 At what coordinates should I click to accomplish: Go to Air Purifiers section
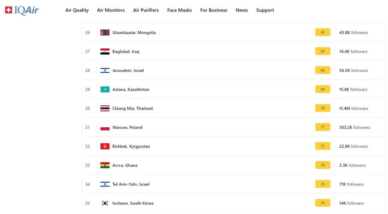[146, 10]
